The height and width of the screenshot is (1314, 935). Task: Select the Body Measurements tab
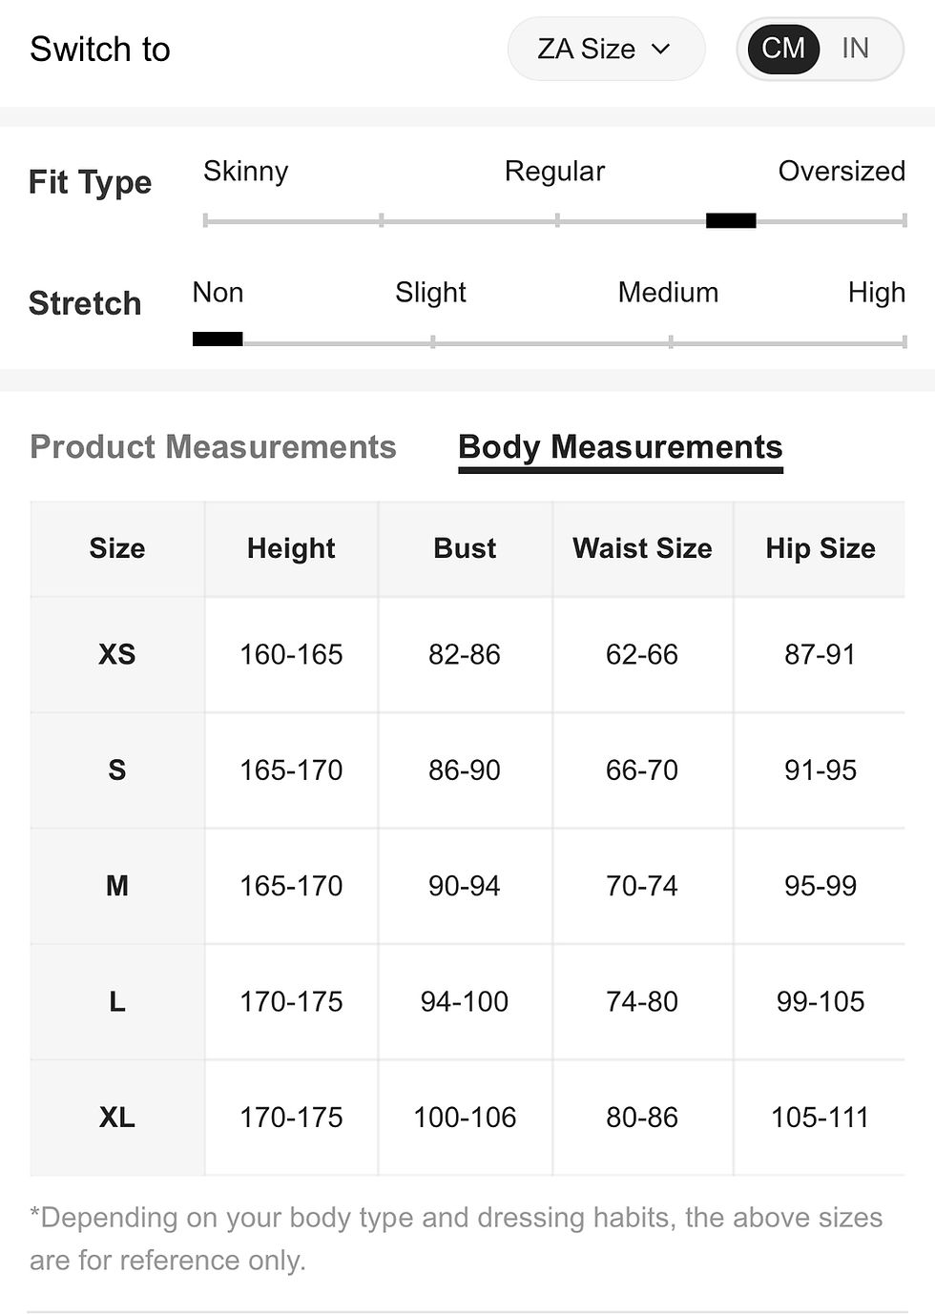[x=620, y=447]
